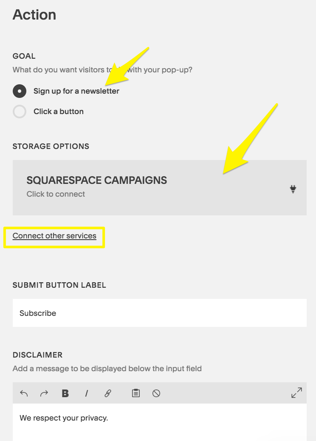Click the "Action" panel heading
Viewport: 316px width, 441px height.
(x=34, y=15)
